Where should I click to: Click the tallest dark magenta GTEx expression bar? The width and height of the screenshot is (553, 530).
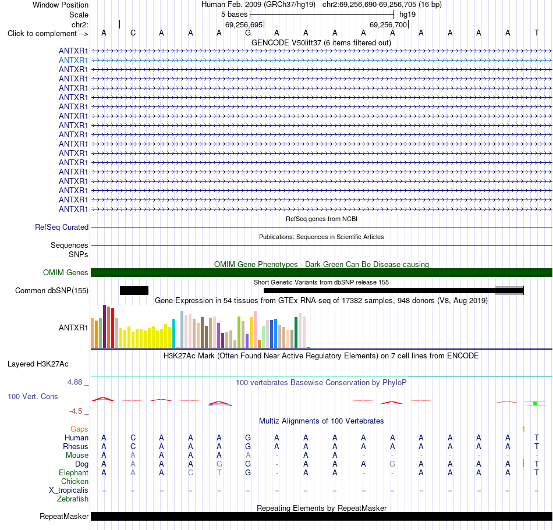coord(104,326)
